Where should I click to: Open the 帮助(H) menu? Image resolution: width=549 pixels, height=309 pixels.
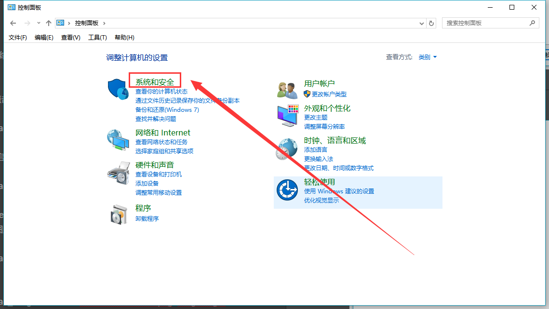click(x=124, y=38)
